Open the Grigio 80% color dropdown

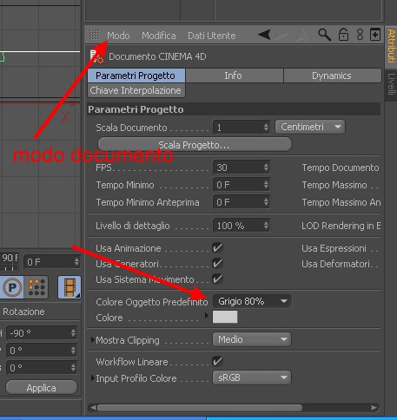[x=252, y=301]
